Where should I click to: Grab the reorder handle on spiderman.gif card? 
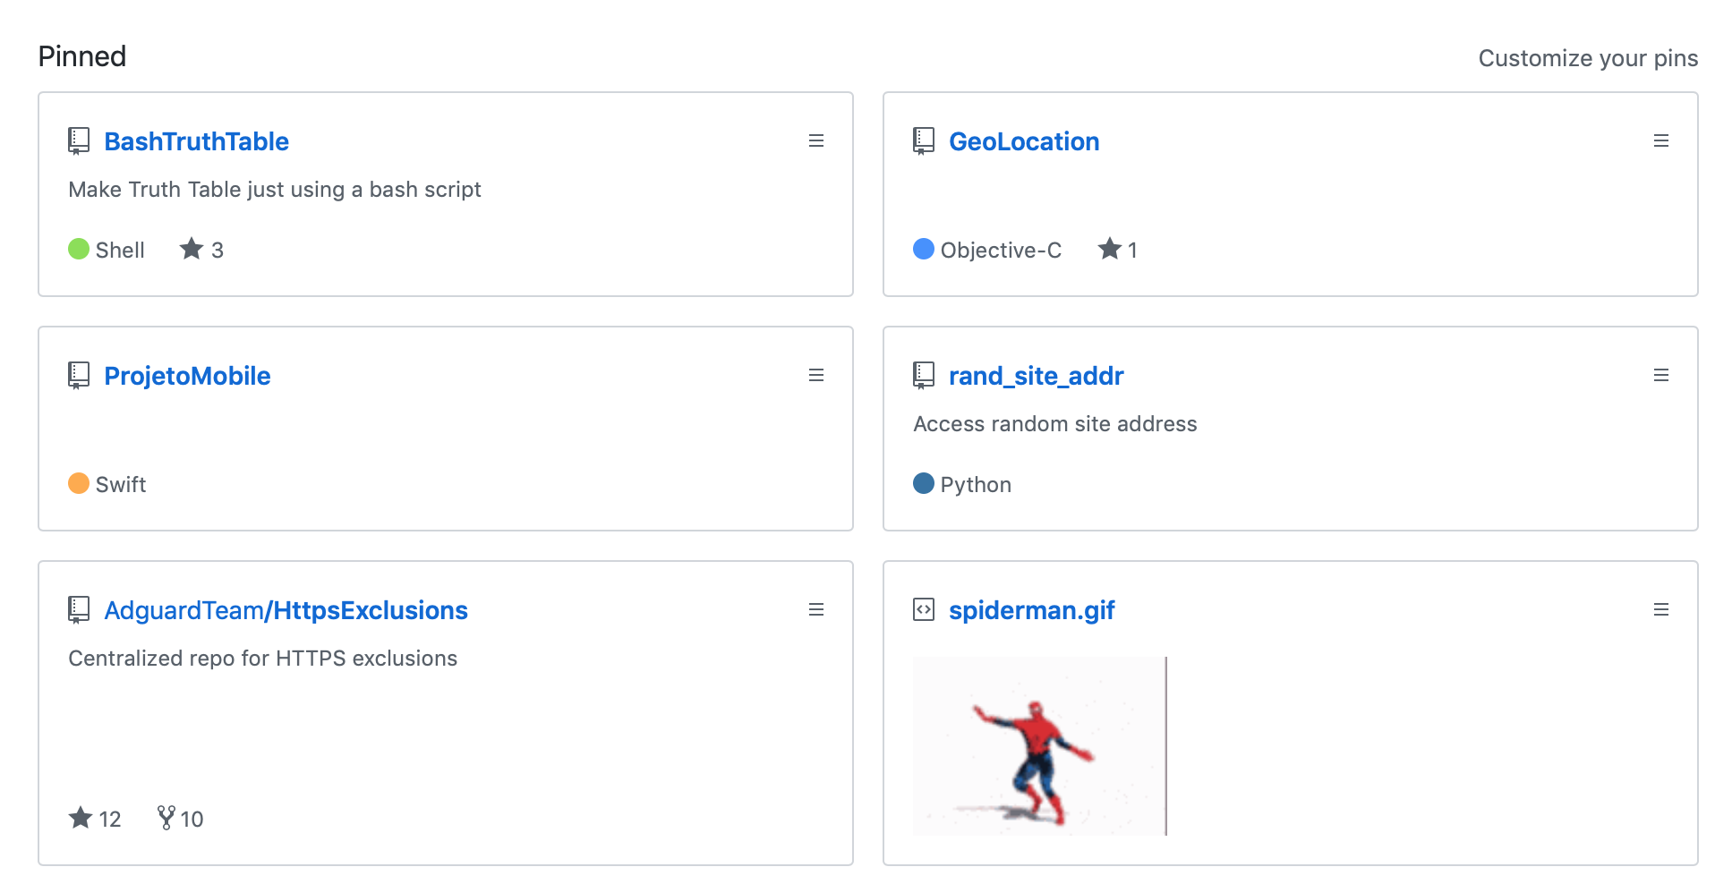point(1661,609)
